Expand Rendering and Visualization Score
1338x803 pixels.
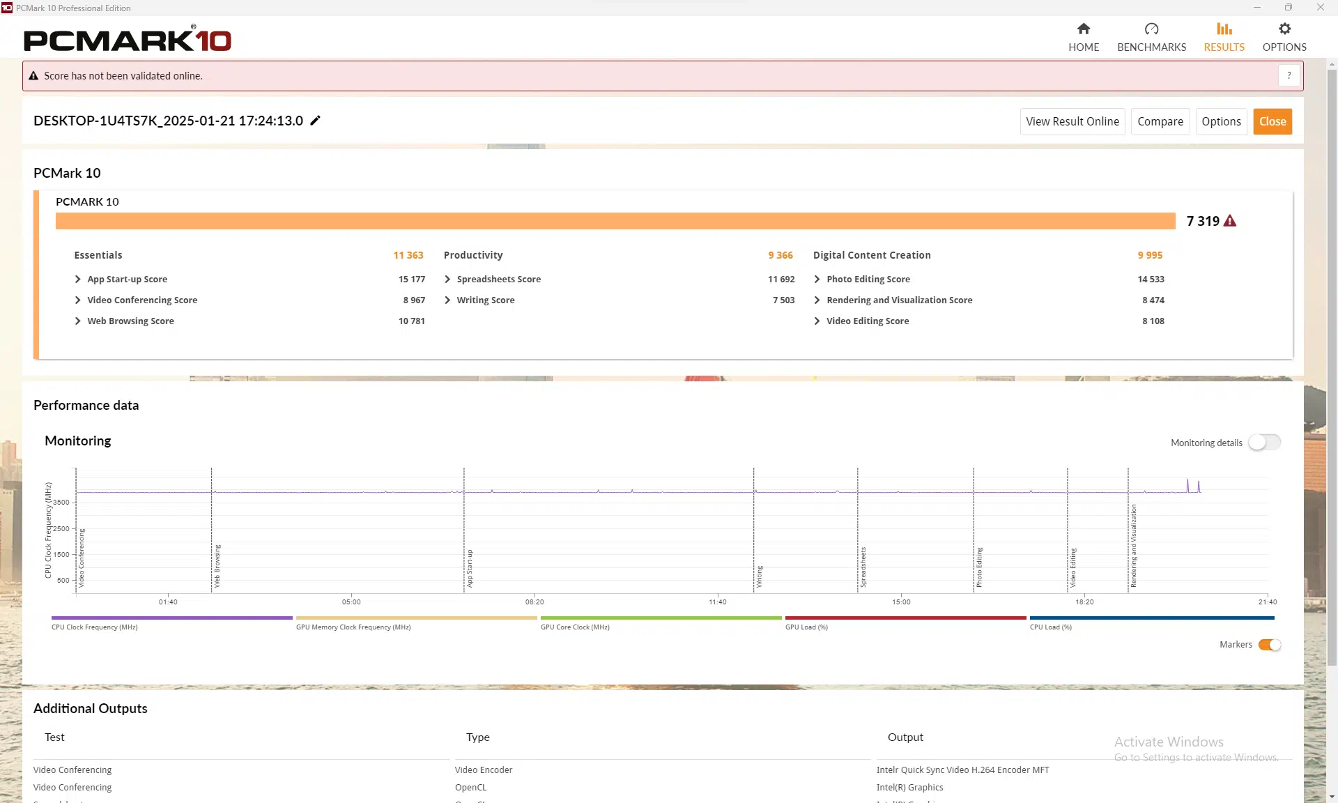pos(817,300)
